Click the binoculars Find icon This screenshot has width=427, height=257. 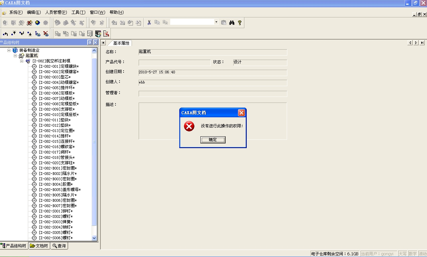coord(232,22)
